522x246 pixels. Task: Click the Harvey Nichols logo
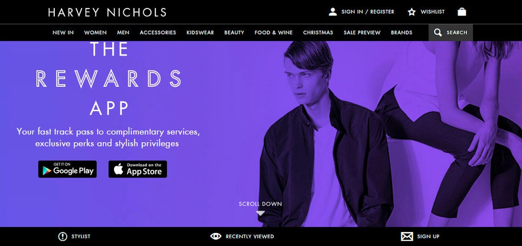[x=107, y=12]
